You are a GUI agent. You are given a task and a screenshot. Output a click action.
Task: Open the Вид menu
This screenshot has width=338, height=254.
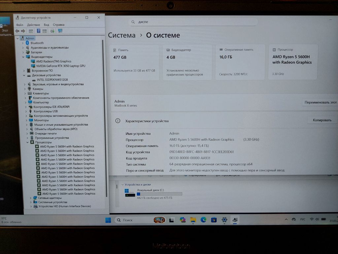point(47,25)
